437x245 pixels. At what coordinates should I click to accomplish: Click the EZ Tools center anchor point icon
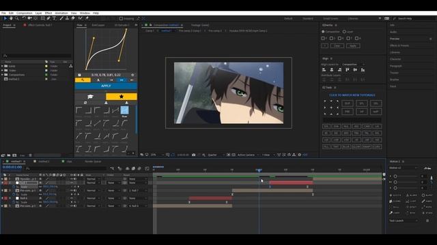(x=331, y=108)
